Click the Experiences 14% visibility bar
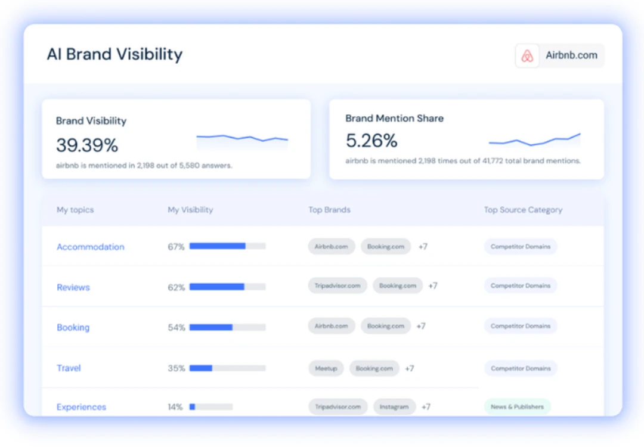The height and width of the screenshot is (447, 644). click(211, 407)
